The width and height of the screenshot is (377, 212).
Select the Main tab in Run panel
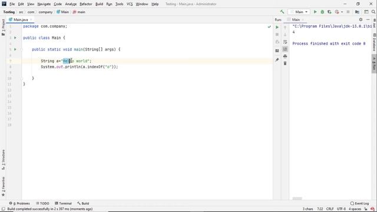pyautogui.click(x=296, y=19)
